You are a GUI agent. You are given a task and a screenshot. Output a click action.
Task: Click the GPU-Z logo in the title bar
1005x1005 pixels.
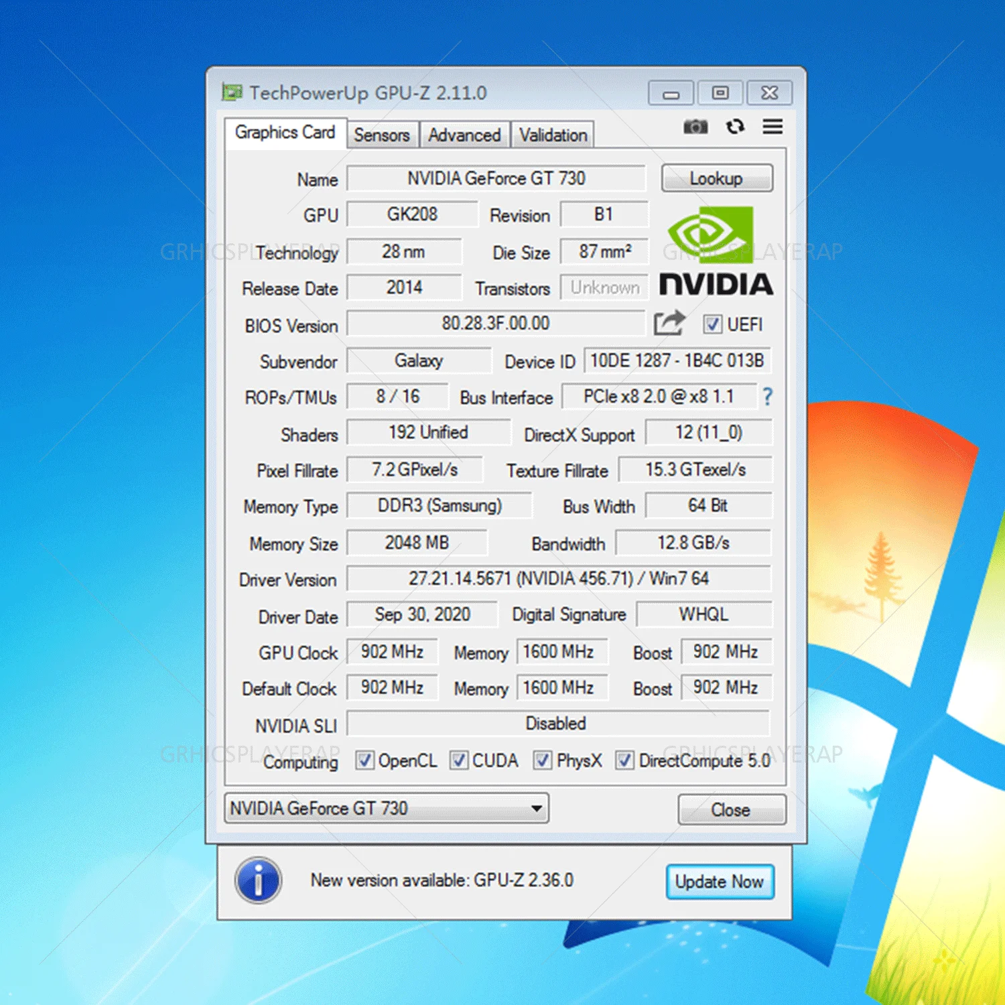pyautogui.click(x=231, y=93)
